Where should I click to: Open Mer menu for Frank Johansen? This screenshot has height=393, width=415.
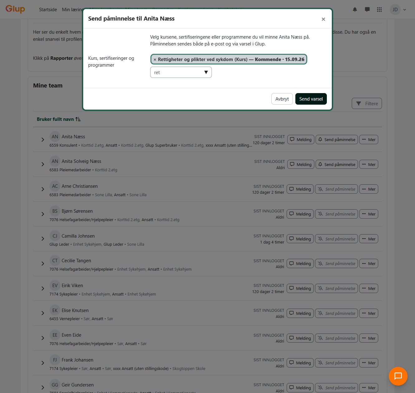(x=369, y=363)
